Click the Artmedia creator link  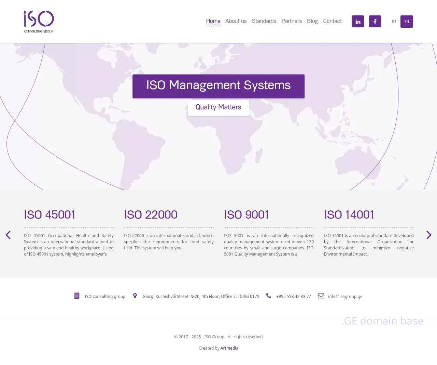point(229,348)
